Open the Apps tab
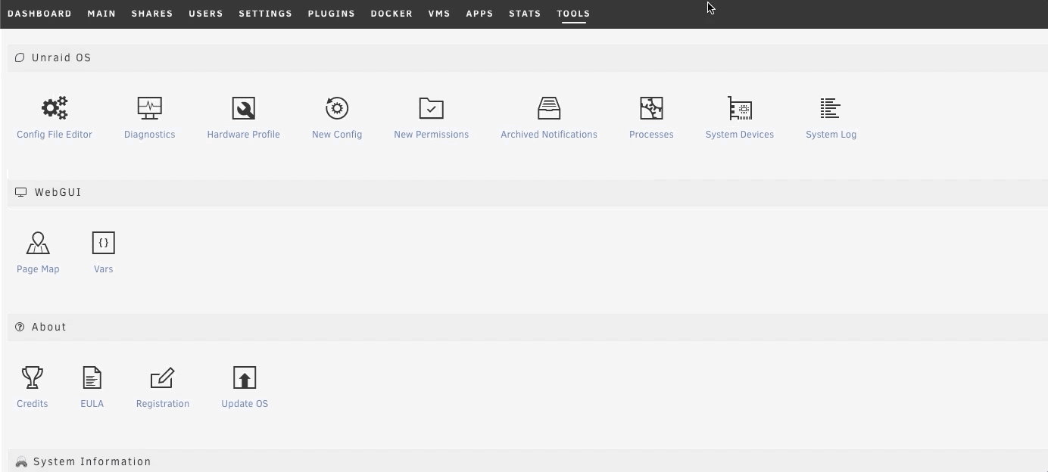 479,14
